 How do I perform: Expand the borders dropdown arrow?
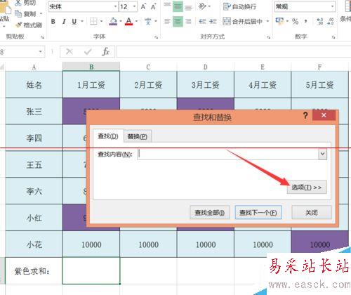click(x=101, y=22)
